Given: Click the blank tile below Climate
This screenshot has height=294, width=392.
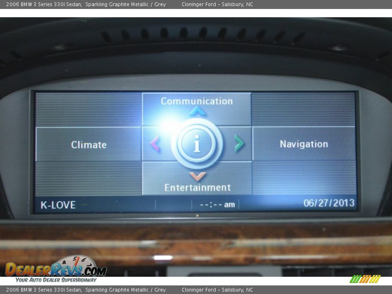Looking at the screenshot, I should pos(89,178).
